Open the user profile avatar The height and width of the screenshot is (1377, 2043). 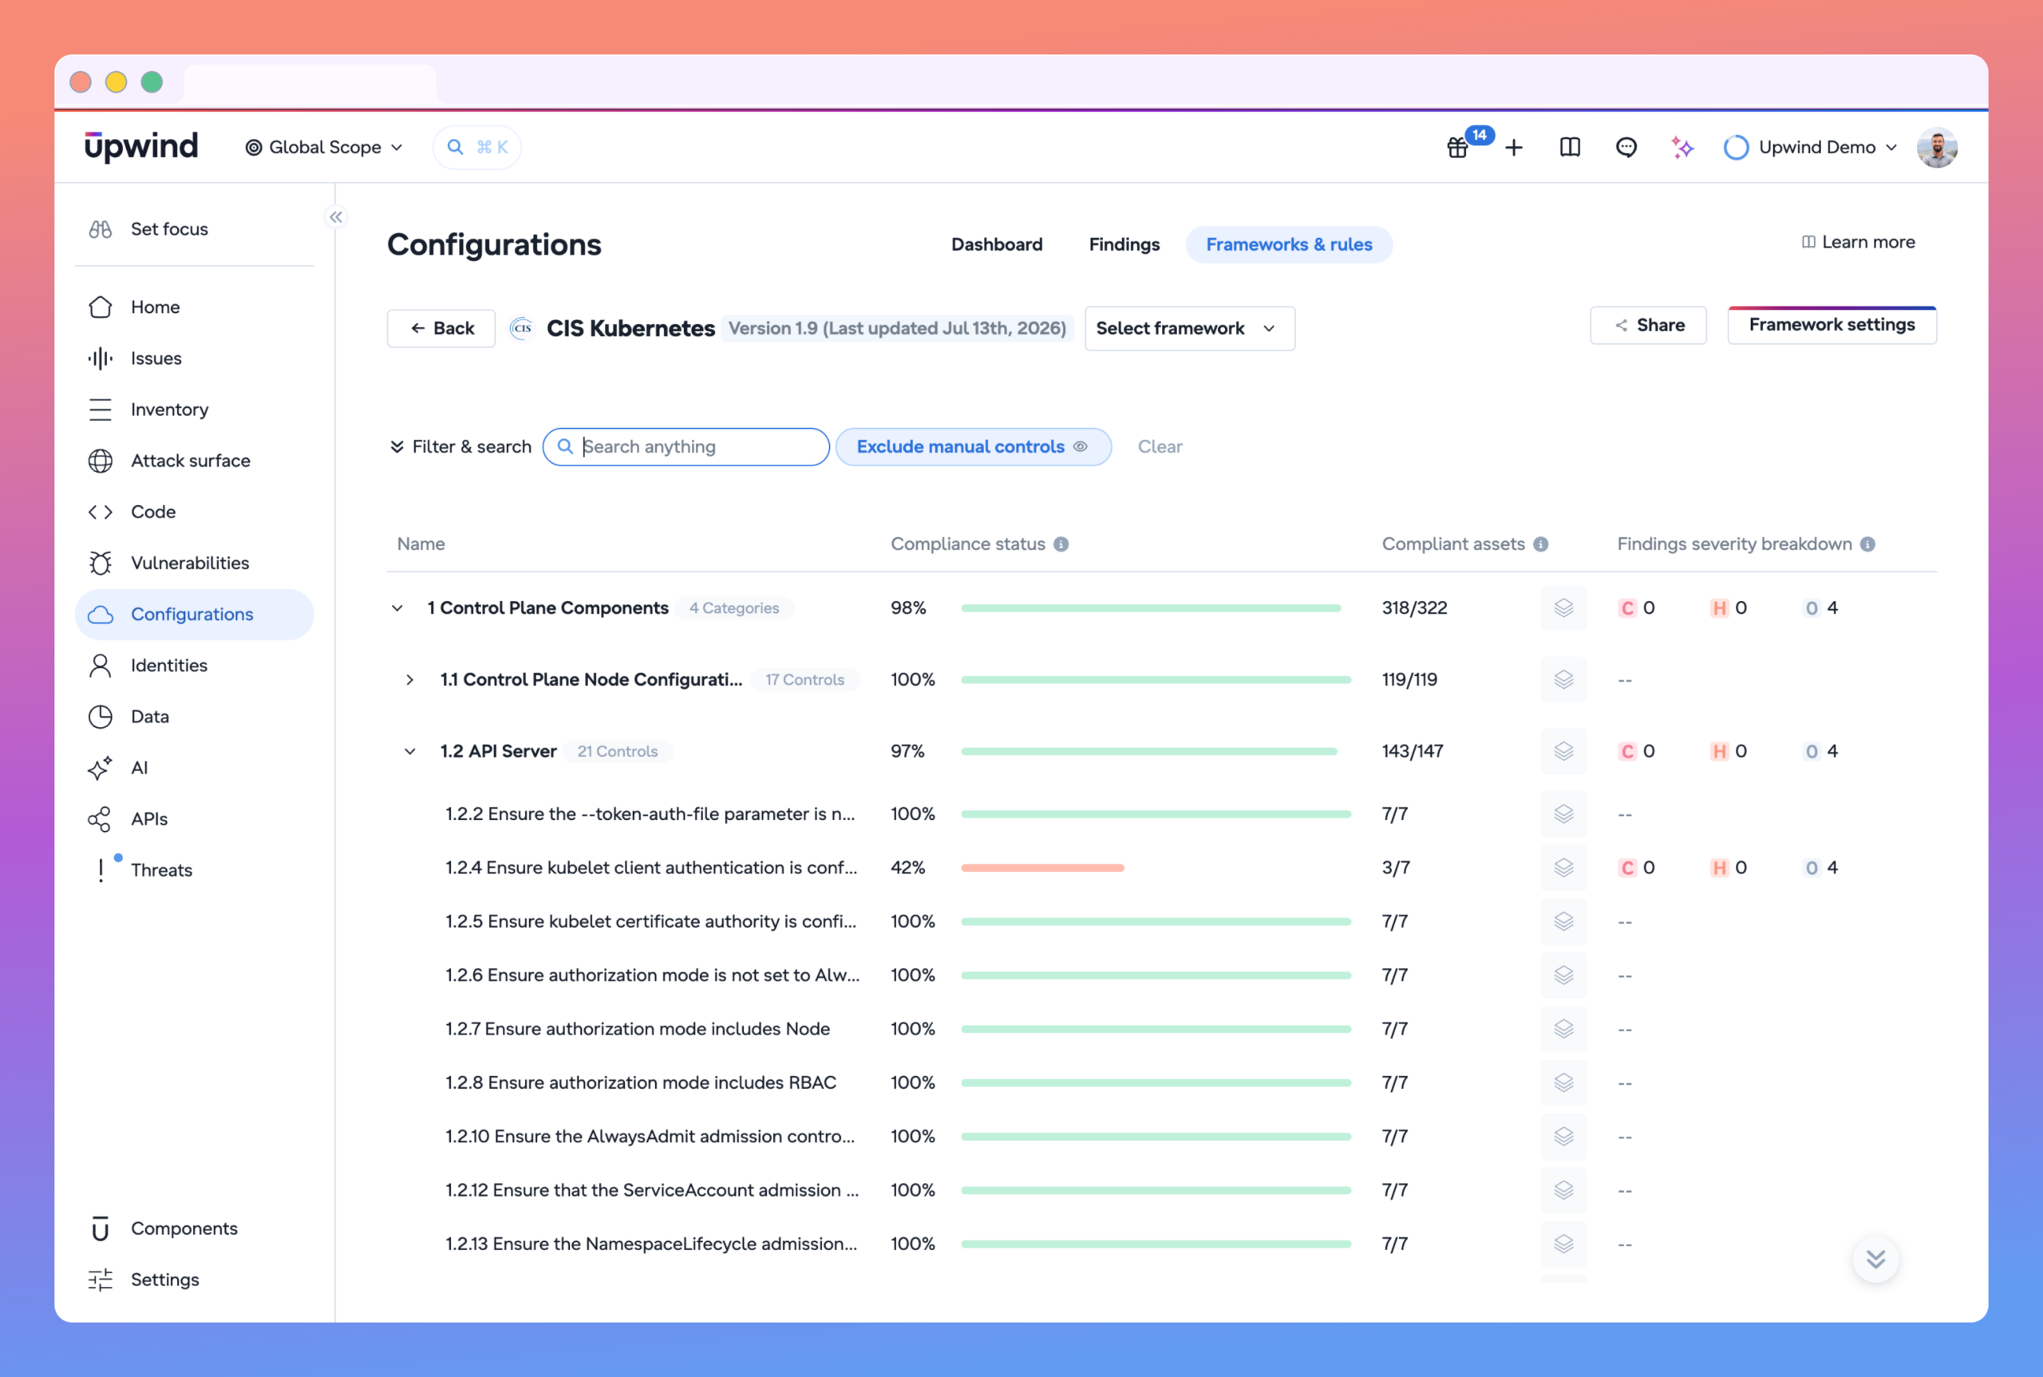pyautogui.click(x=1937, y=148)
